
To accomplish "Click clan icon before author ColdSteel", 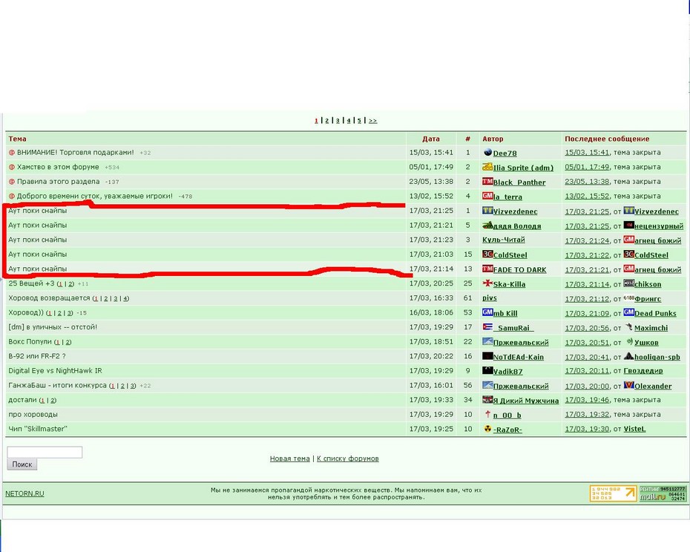I will point(487,254).
